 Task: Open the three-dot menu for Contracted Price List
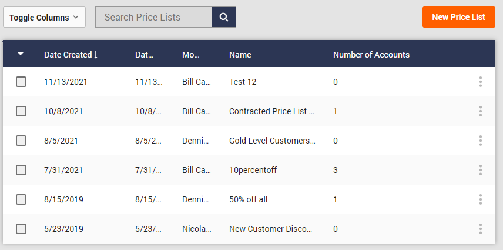(x=480, y=111)
